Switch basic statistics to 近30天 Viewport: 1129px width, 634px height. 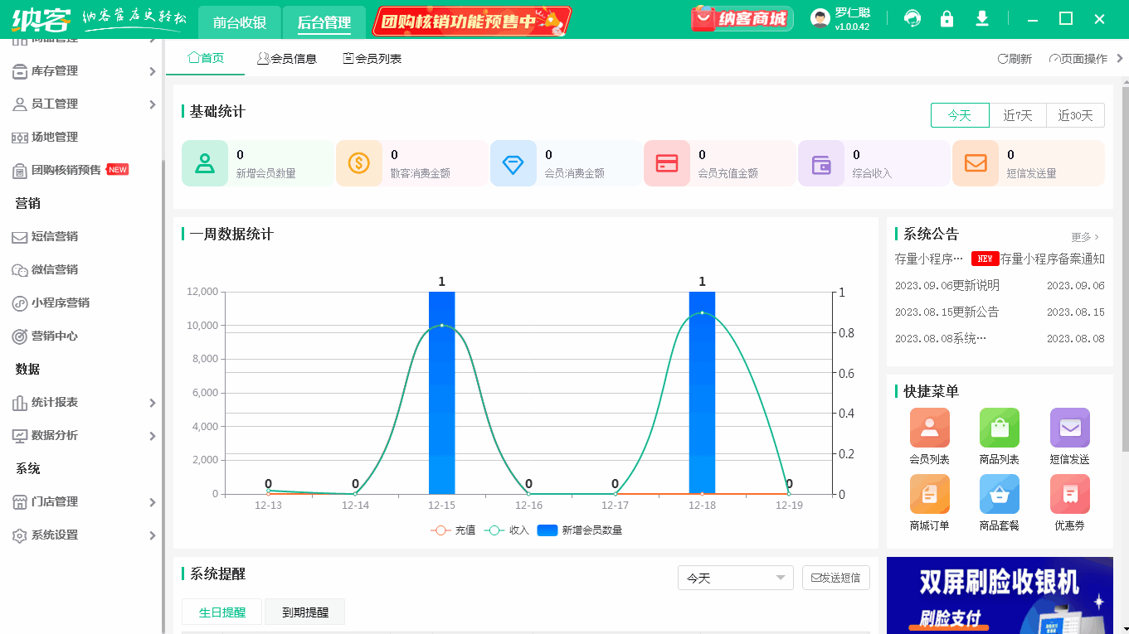pos(1075,115)
